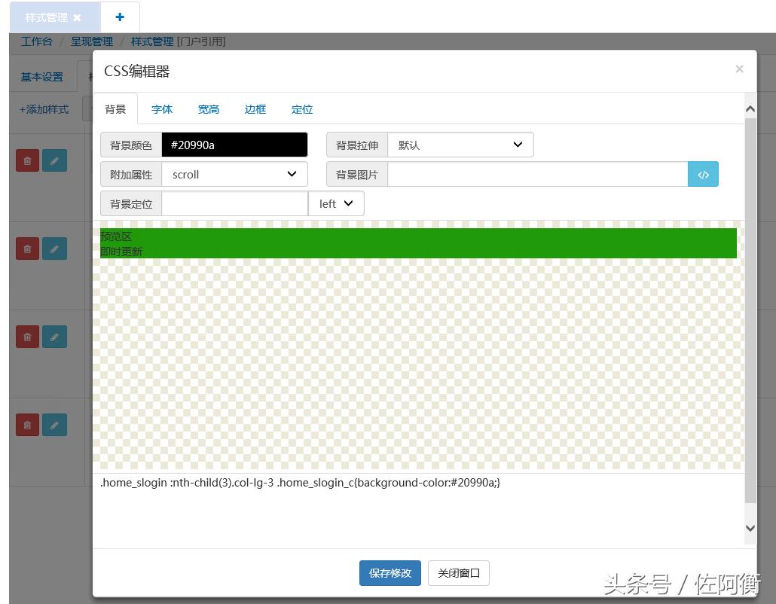Edit the first style with pencil icon
The width and height of the screenshot is (776, 604).
54,160
